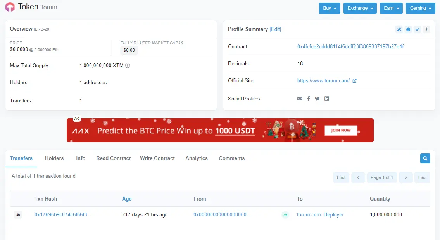The image size is (440, 240).
Task: Open the three-dot more options menu
Action: (x=426, y=29)
